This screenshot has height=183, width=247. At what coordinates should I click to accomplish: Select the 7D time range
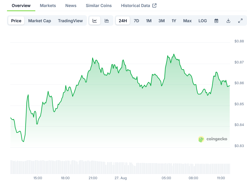pos(136,21)
